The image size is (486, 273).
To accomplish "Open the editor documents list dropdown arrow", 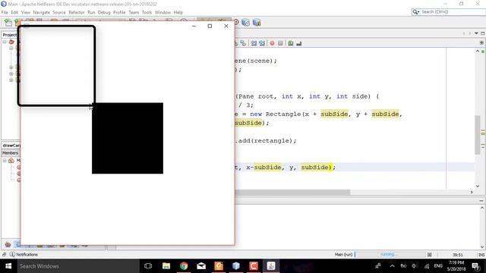I will tap(476, 33).
